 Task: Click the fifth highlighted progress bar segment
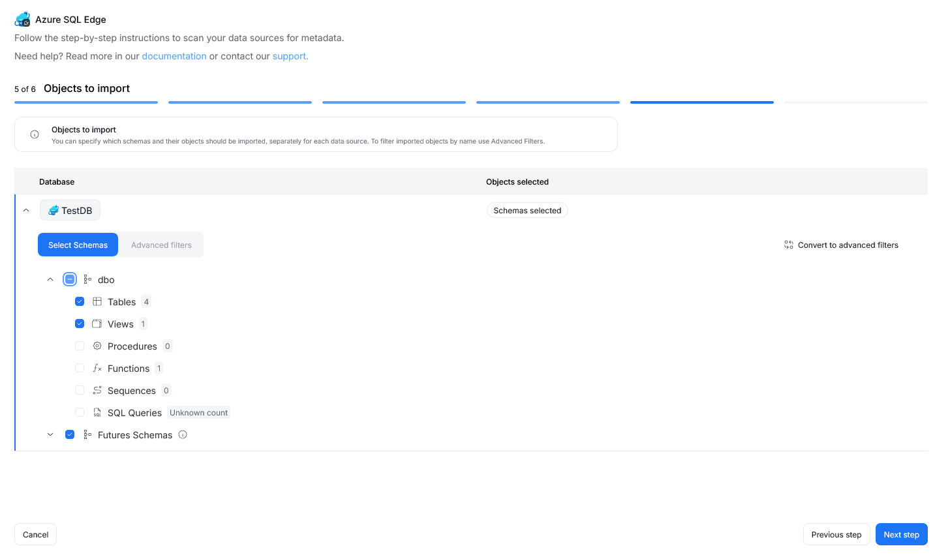tap(702, 102)
